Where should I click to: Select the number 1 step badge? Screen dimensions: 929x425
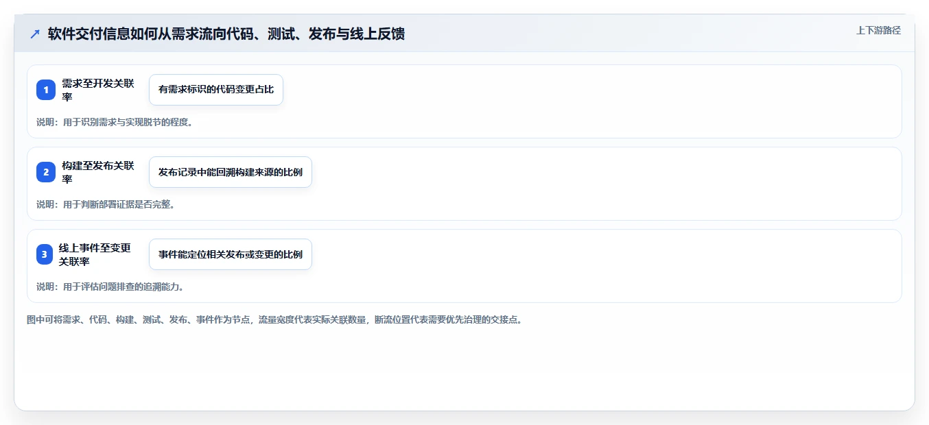pos(46,90)
